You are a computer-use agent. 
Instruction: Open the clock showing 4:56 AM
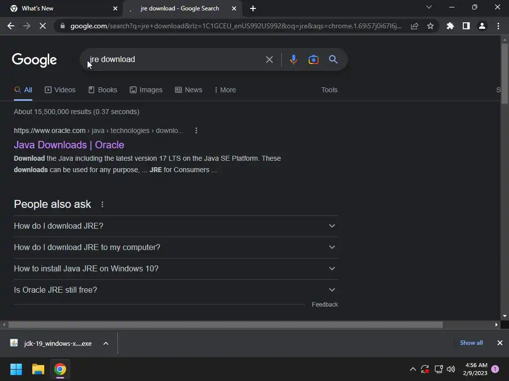coord(475,369)
